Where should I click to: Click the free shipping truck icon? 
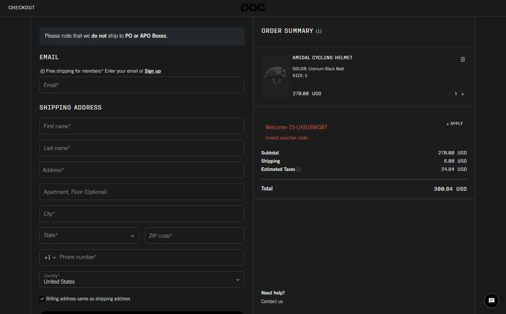(42, 71)
